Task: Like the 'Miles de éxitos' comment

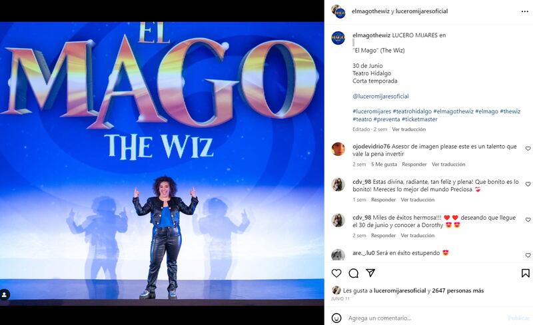Action: pos(528,220)
